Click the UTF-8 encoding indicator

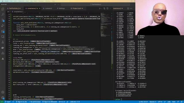point(160,102)
